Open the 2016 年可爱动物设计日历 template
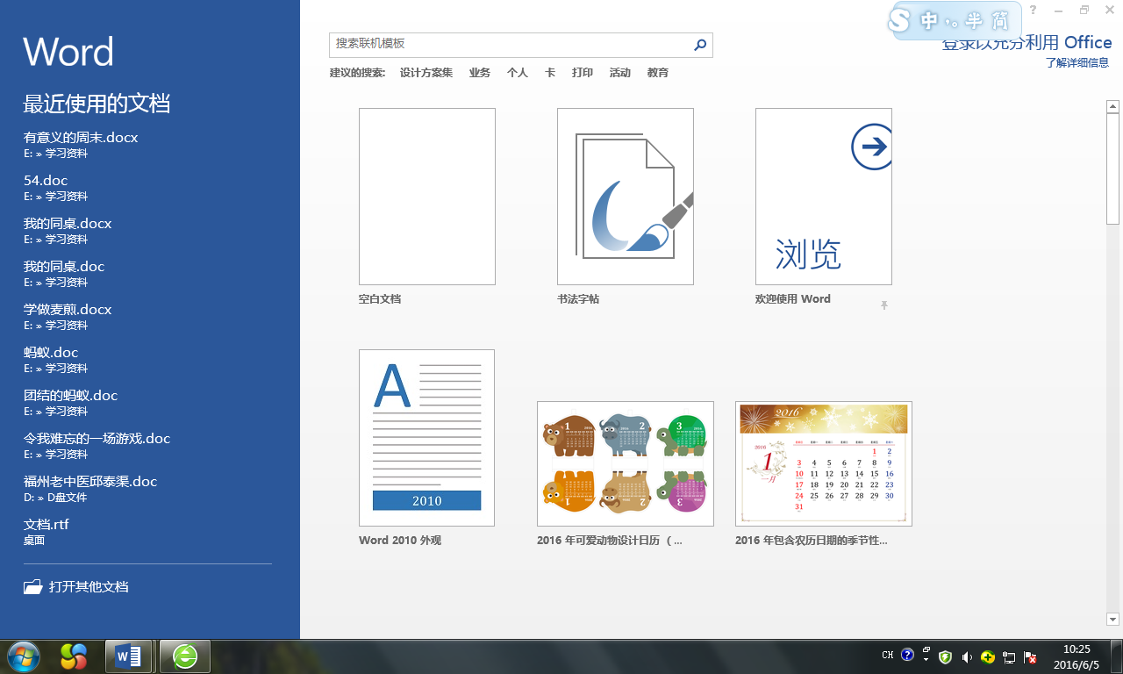 [x=626, y=463]
